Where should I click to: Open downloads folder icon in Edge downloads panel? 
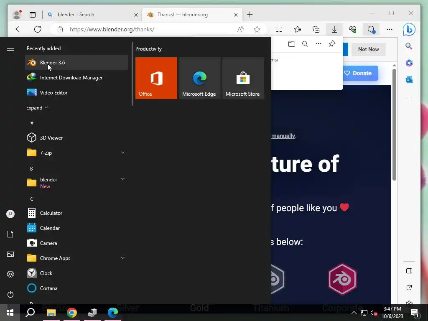point(291,43)
